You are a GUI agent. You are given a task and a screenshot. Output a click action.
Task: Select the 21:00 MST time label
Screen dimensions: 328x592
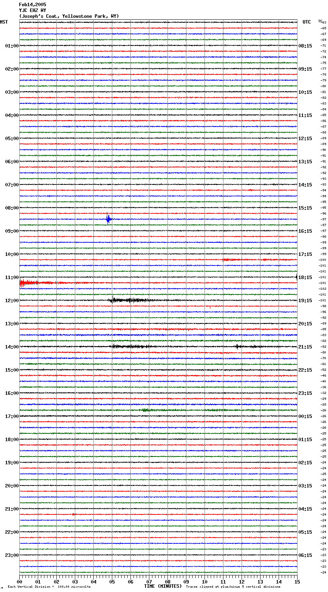pos(12,509)
